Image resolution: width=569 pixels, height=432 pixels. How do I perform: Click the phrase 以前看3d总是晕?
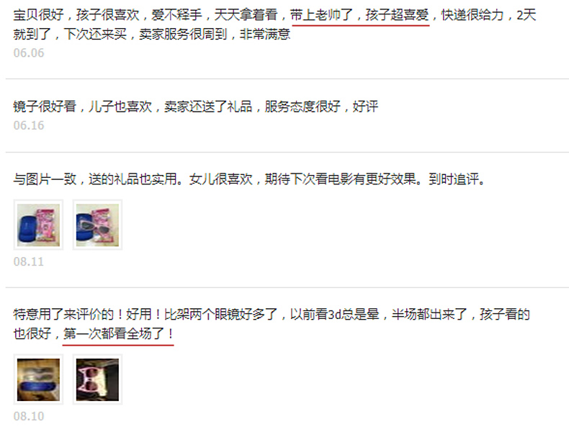[x=335, y=314]
